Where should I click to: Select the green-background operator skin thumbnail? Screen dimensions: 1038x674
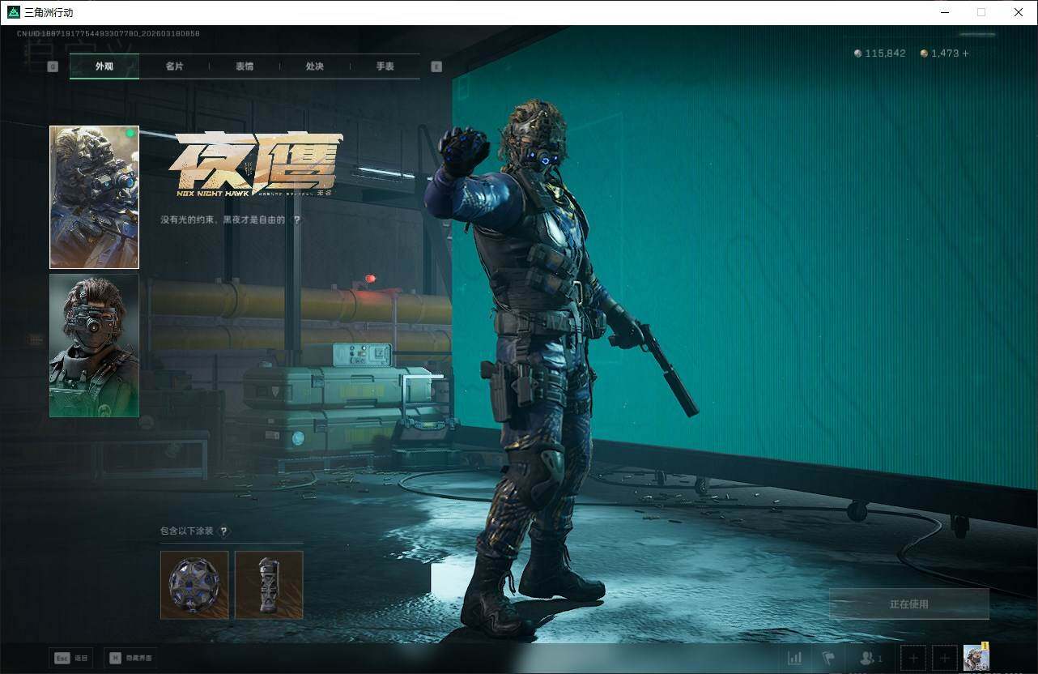tap(94, 345)
